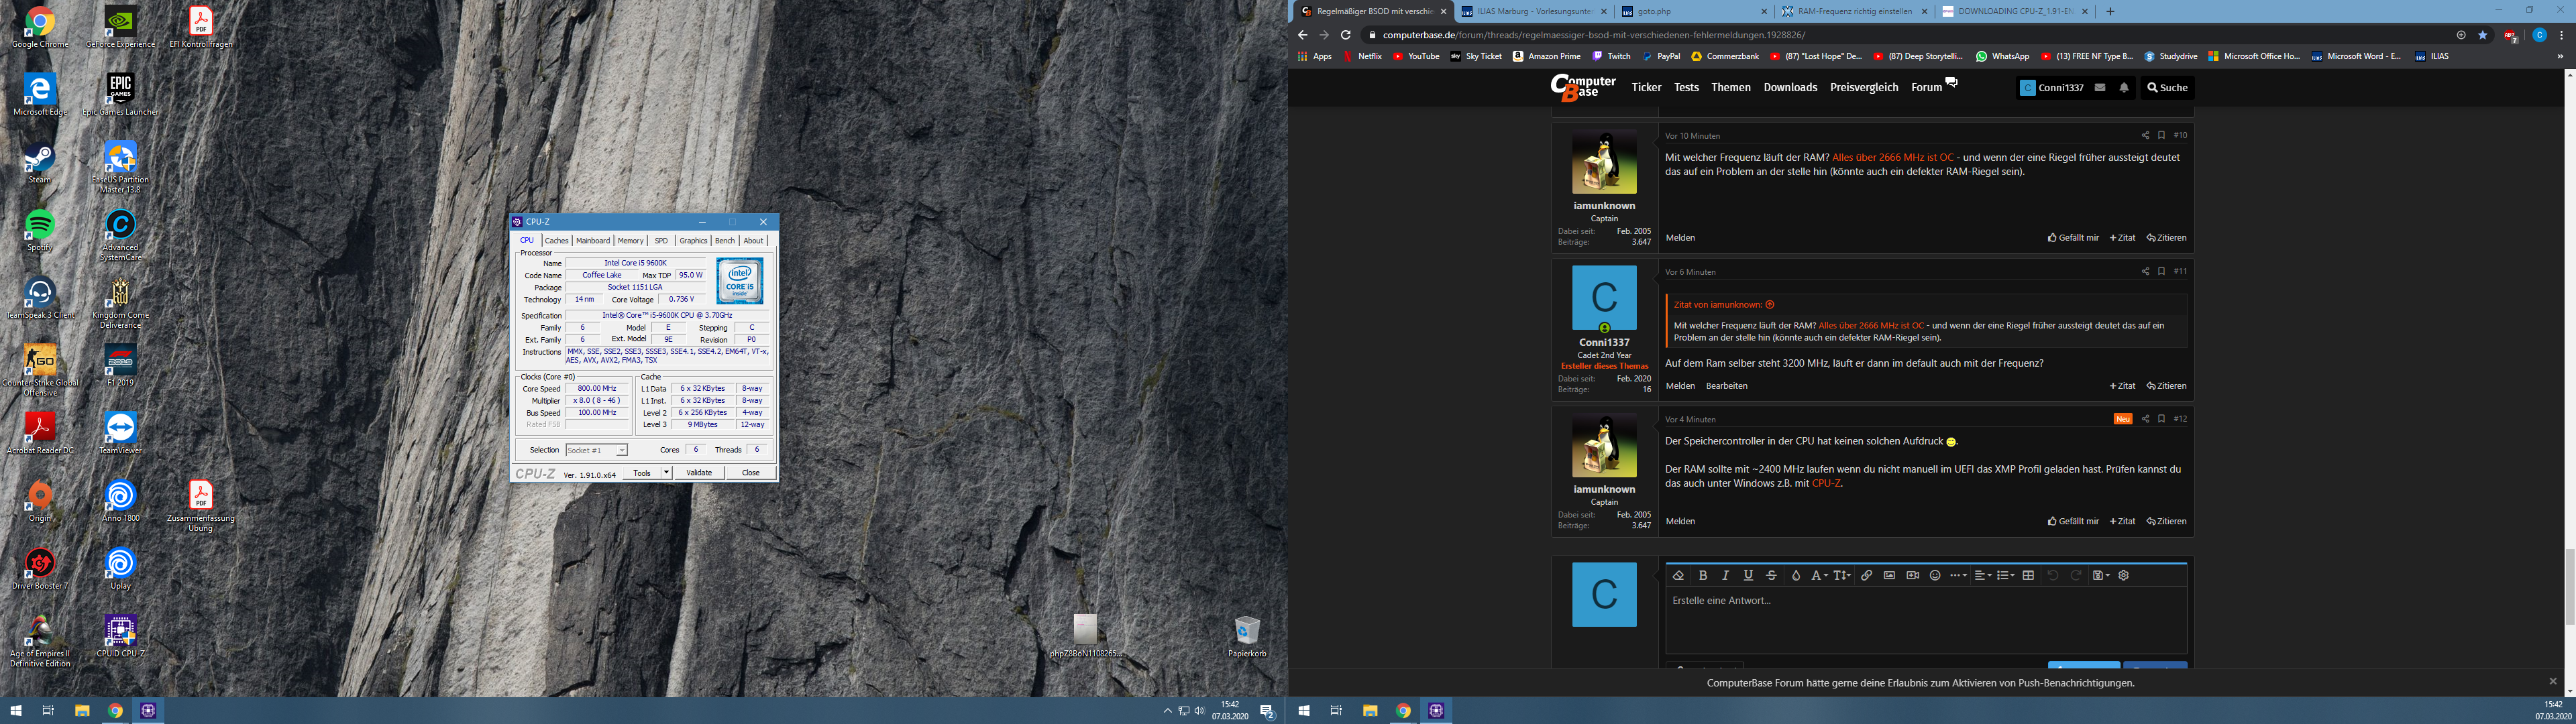2576x724 pixels.
Task: Open editor settings gear icon
Action: [2124, 575]
